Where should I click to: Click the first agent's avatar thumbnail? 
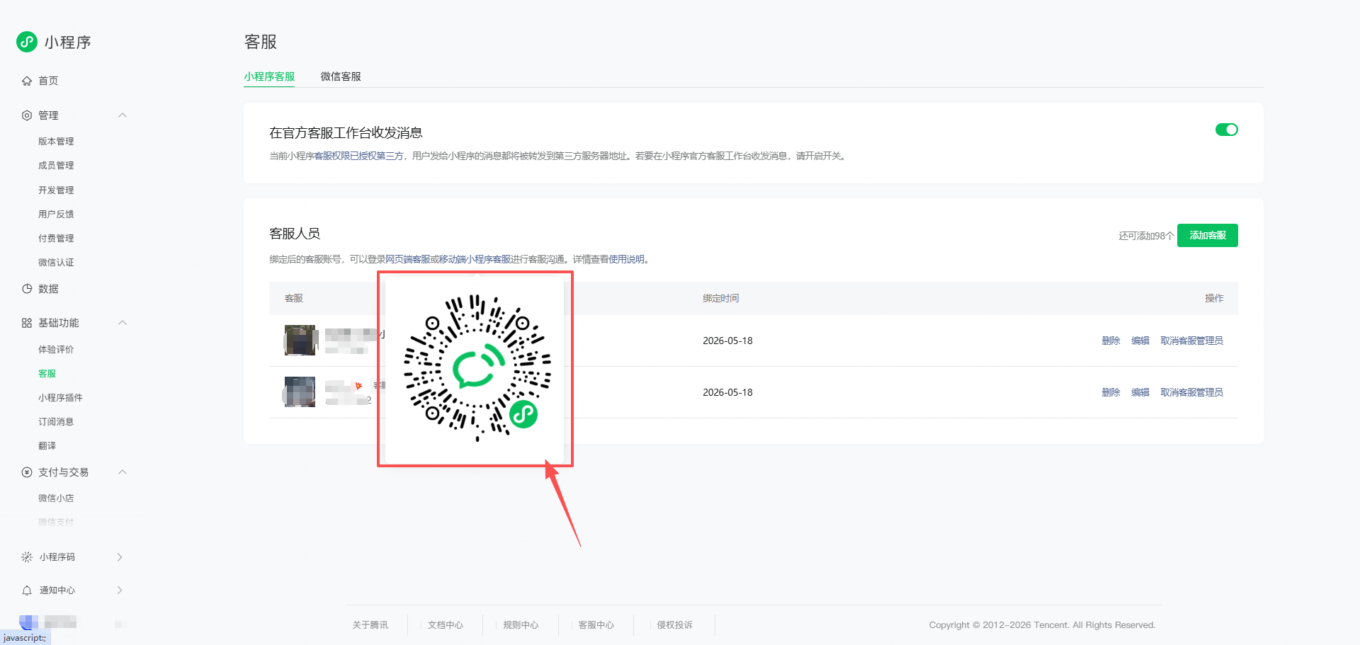click(300, 341)
